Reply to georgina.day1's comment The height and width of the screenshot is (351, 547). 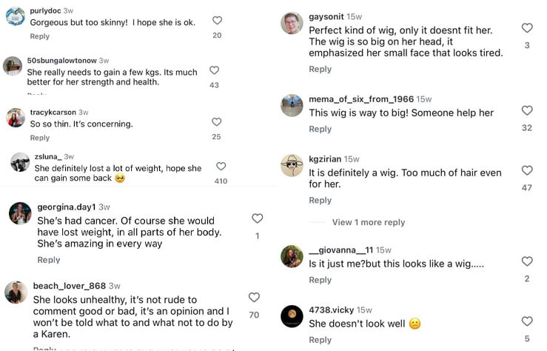[49, 260]
